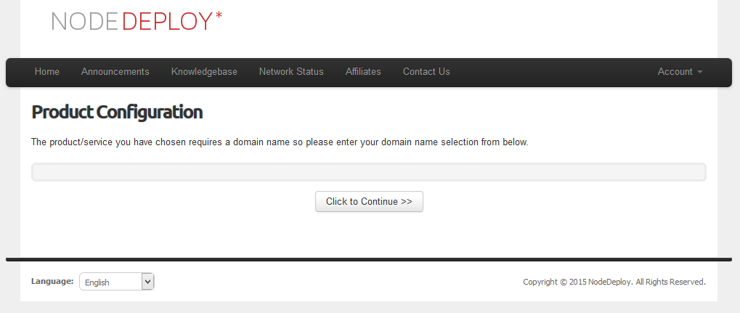Go to the Home page

pos(47,72)
